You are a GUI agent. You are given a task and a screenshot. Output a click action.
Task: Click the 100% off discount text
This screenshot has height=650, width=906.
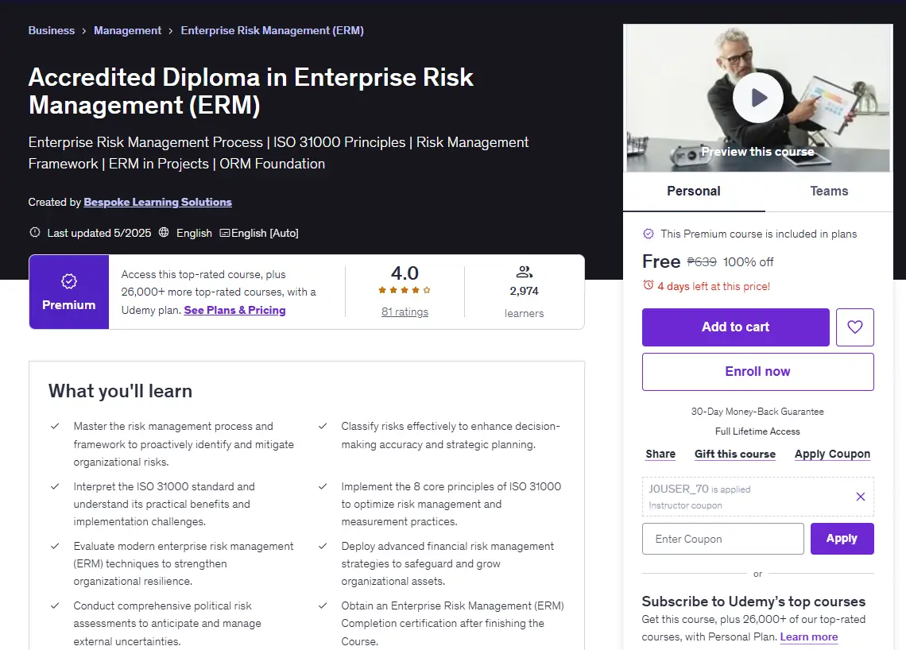(x=748, y=262)
